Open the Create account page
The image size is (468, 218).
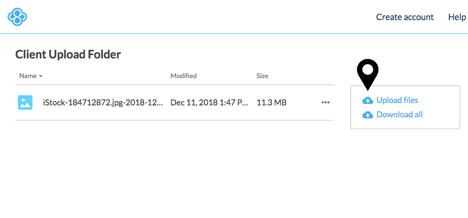tap(404, 17)
